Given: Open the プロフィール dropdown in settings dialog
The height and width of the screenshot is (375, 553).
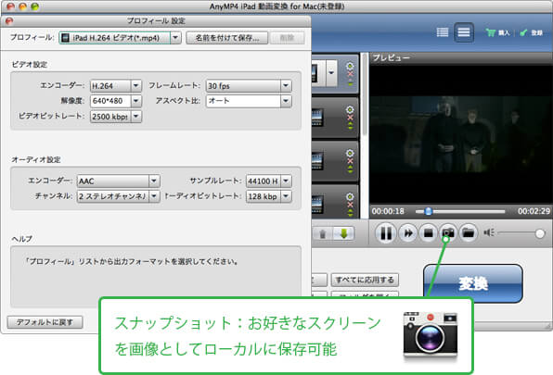Looking at the screenshot, I should (x=175, y=38).
